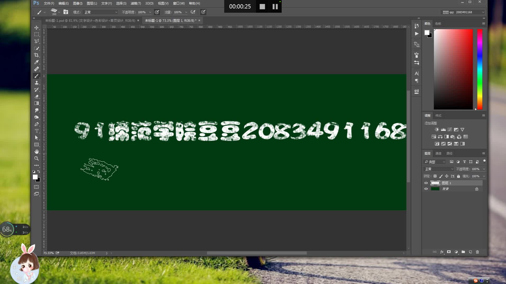Switch to the 通道 tab

point(438,153)
